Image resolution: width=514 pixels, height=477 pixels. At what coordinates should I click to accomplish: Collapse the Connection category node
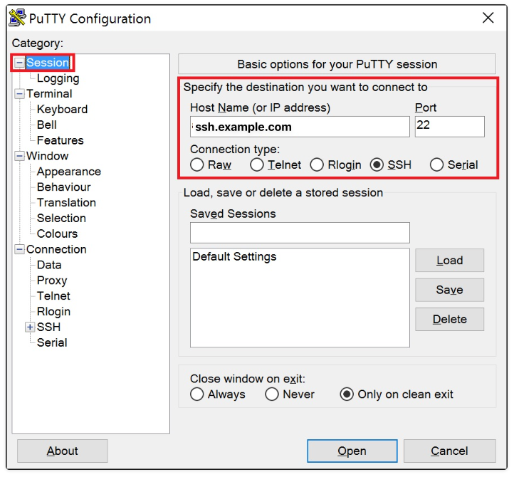[x=19, y=250]
